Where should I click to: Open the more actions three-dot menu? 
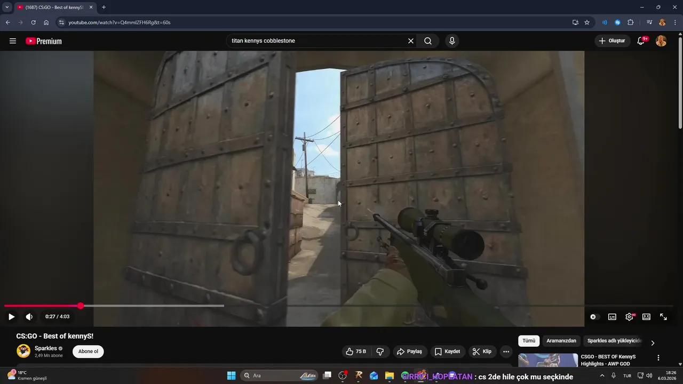point(506,351)
